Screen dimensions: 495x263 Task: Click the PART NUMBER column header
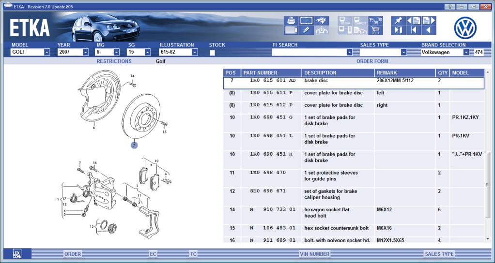pyautogui.click(x=272, y=73)
